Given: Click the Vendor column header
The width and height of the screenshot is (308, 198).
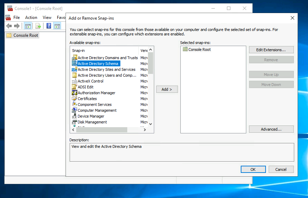Looking at the screenshot, I should 143,51.
